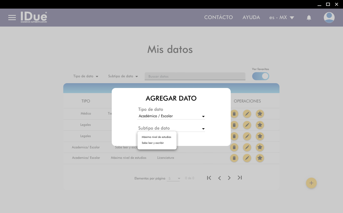Click the yellow add data plus button
Screen dimensions: 343x213
tap(311, 183)
